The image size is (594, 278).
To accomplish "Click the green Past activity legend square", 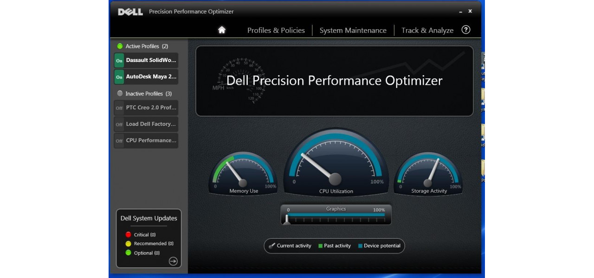I will 321,246.
